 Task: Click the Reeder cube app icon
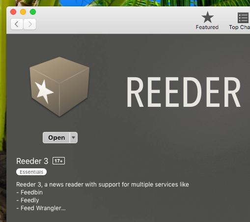pos(59,87)
